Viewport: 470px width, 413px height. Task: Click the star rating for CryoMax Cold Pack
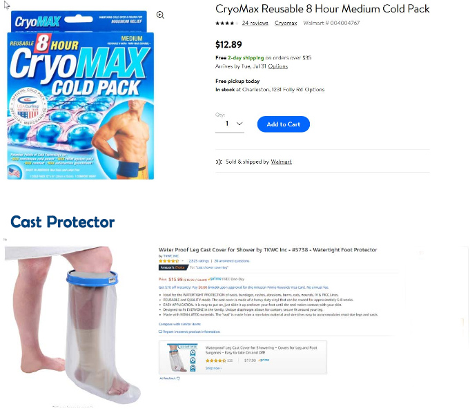227,23
